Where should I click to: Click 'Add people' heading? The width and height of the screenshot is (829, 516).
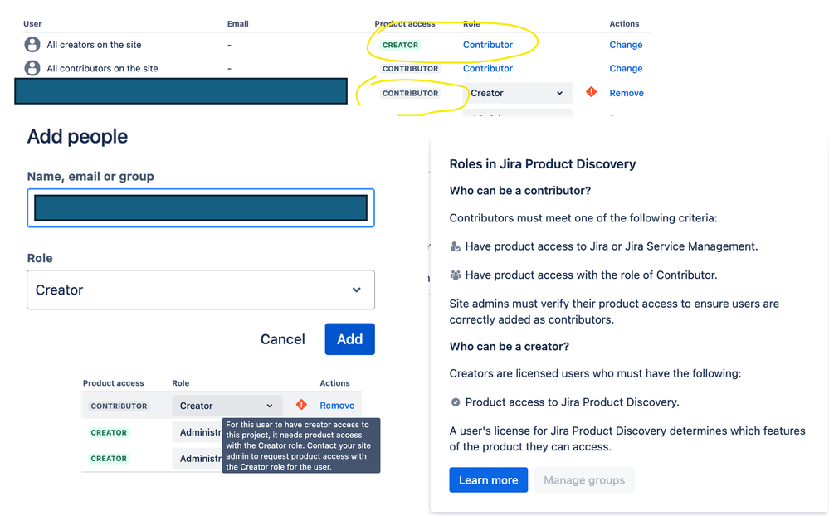(x=77, y=136)
